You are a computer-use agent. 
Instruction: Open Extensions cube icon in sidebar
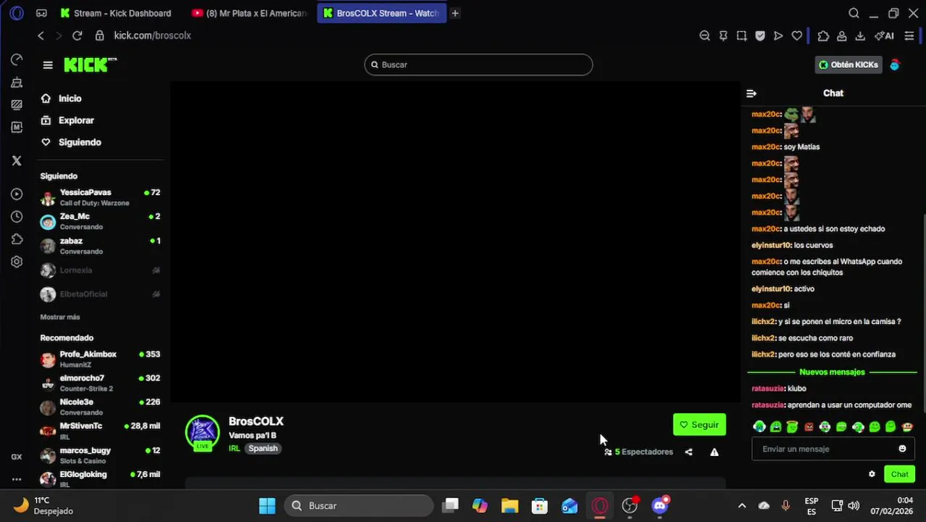click(x=17, y=239)
